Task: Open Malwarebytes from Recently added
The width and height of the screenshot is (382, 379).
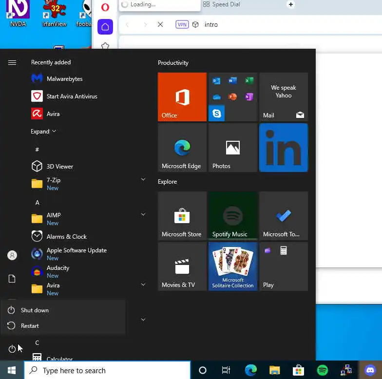Action: click(x=88, y=79)
